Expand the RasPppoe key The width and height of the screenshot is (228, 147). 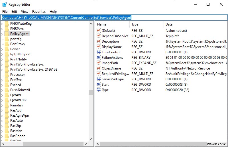(2, 136)
